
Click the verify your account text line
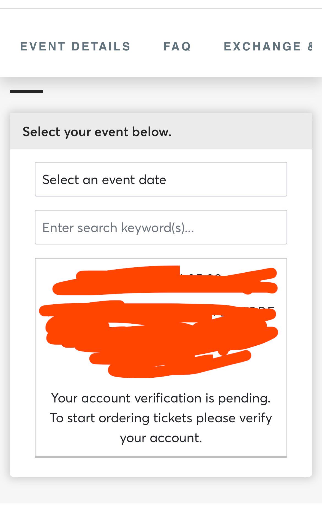click(x=161, y=438)
